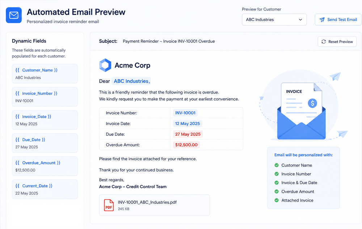Click the 245 KB file size text

(123, 209)
